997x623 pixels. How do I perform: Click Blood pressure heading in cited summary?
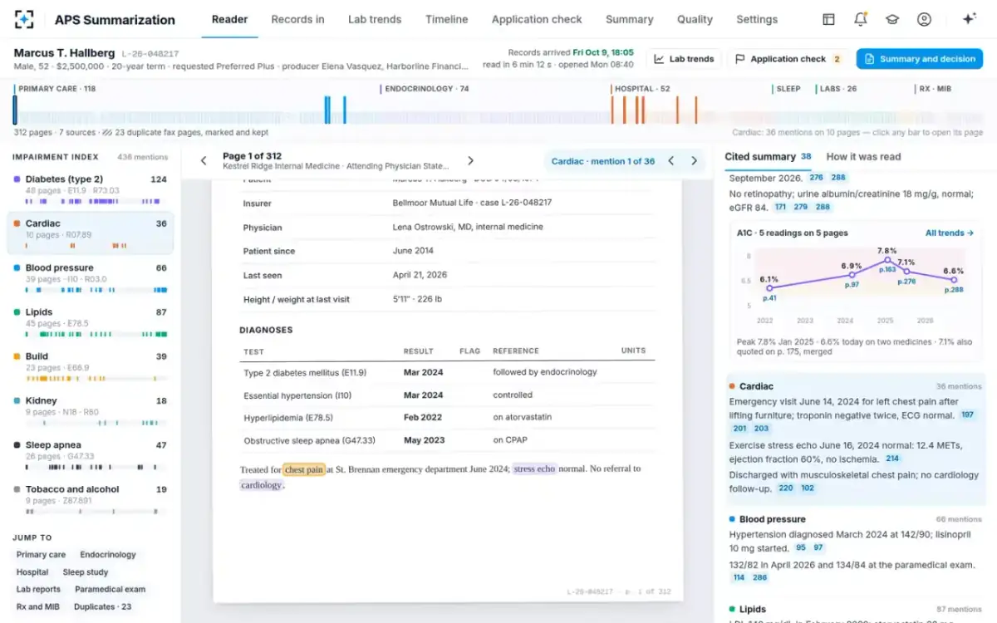coord(773,519)
